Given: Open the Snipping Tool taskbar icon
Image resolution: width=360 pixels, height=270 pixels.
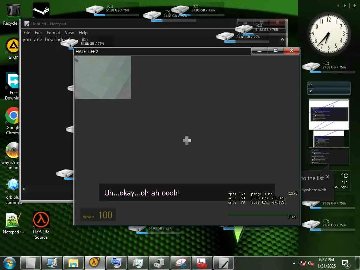Looking at the screenshot, I should click(x=181, y=263).
